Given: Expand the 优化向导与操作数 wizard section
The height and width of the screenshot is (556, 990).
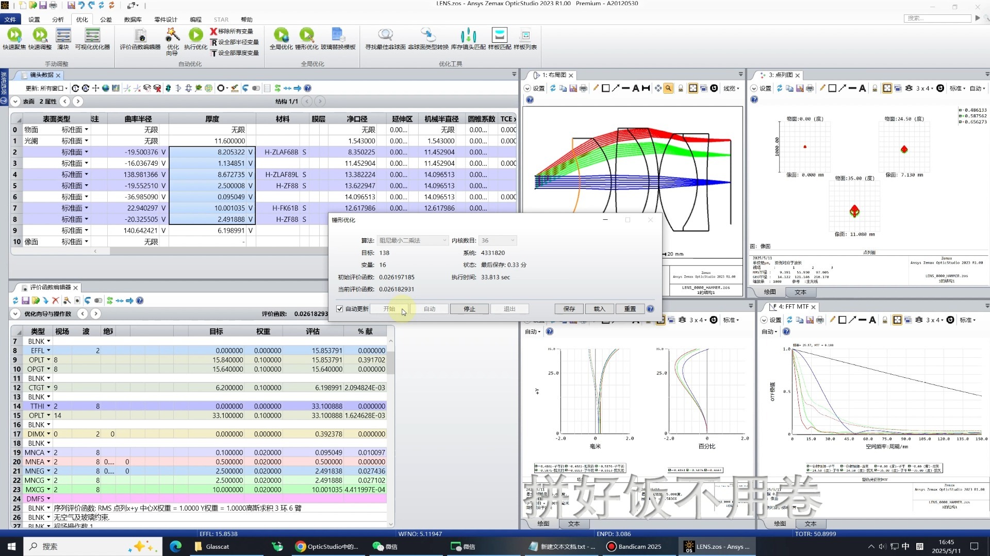Looking at the screenshot, I should click(x=15, y=314).
